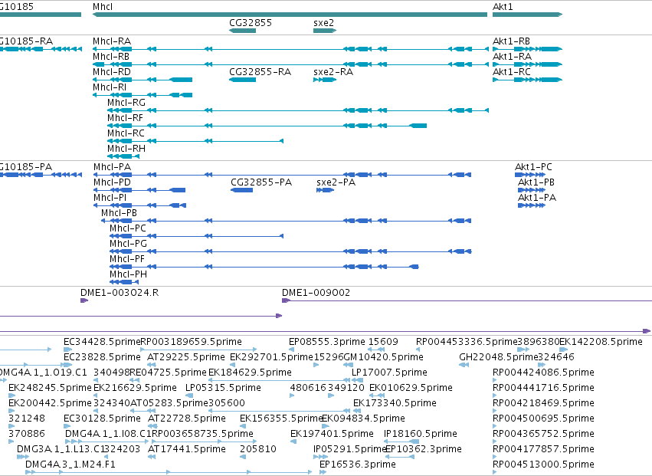This screenshot has width=652, height=476.
Task: Select the EK094834.5prime EST label
Action: click(364, 419)
